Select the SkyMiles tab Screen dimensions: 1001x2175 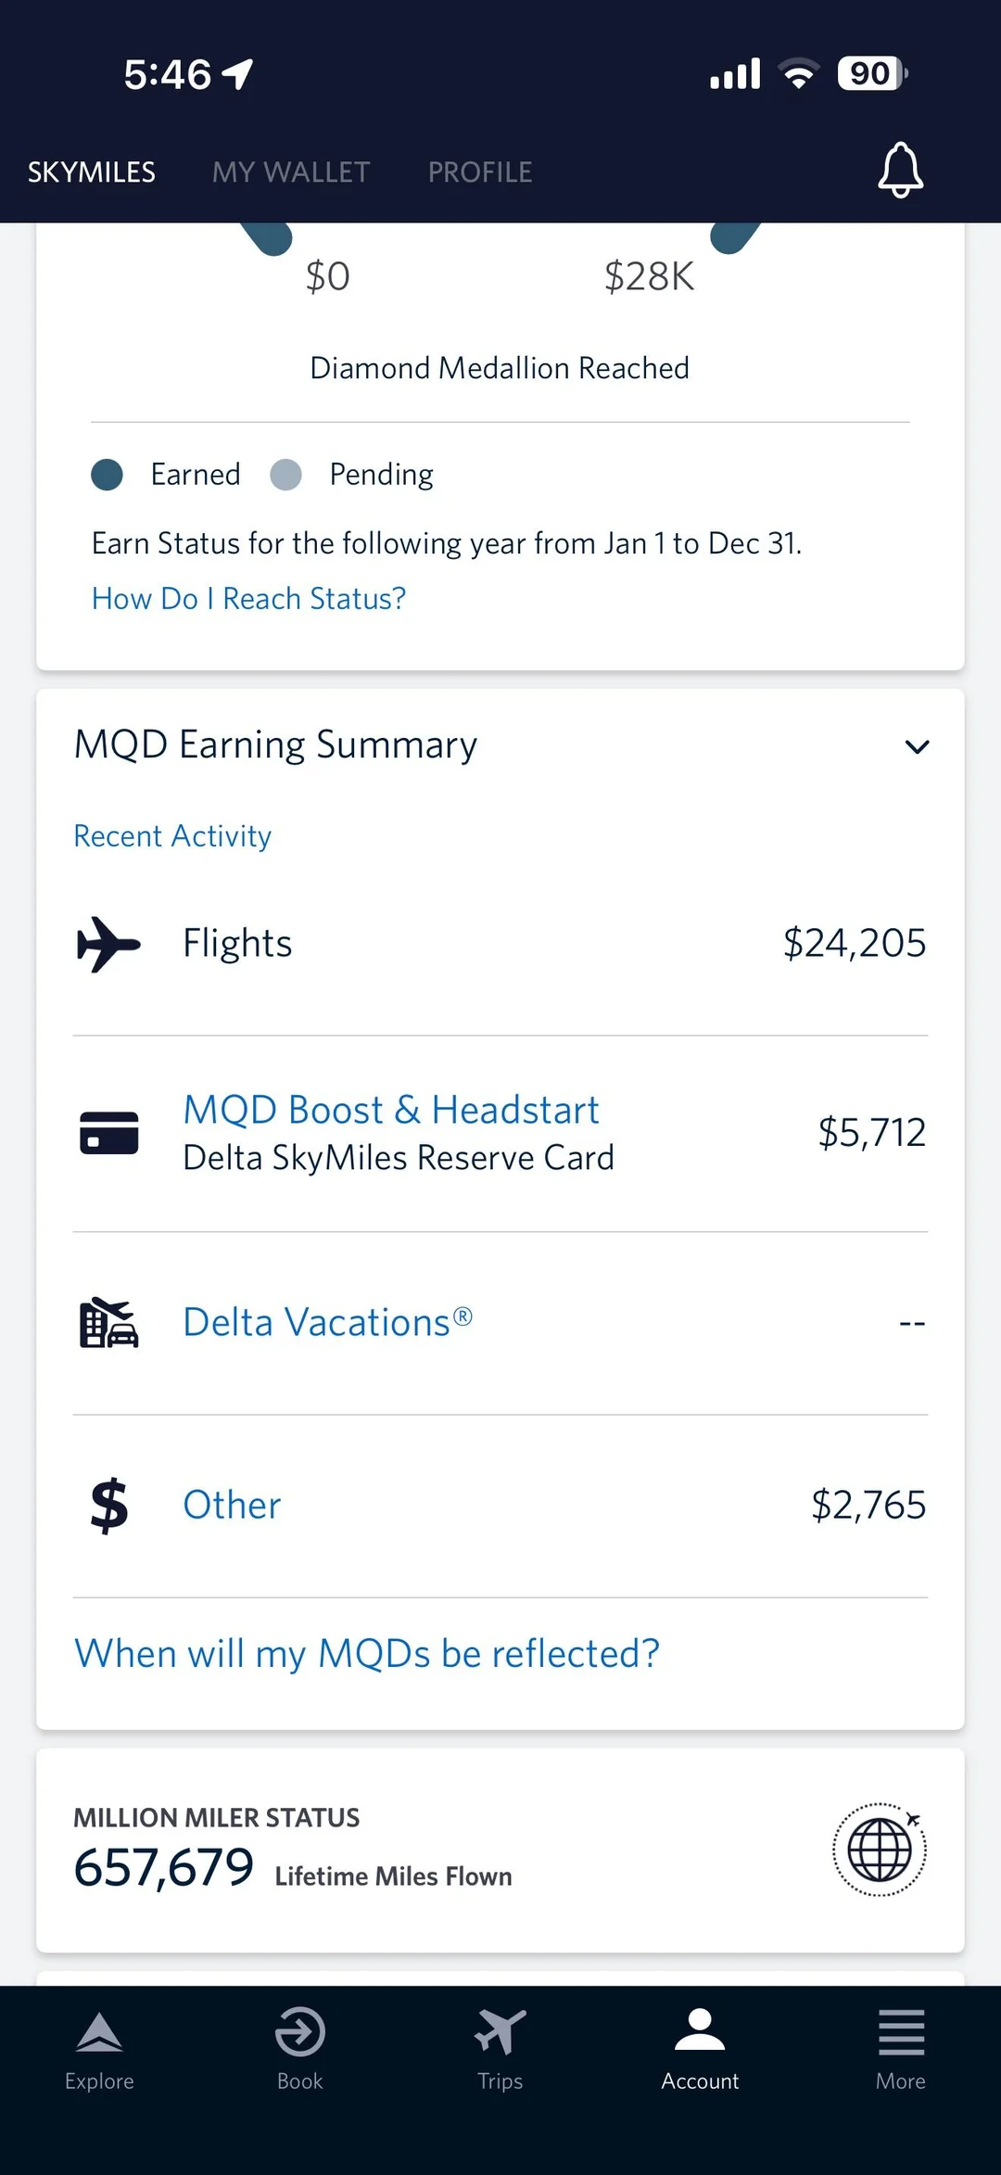coord(92,172)
